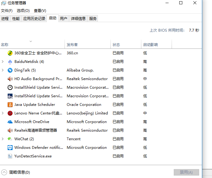The height and width of the screenshot is (178, 212).
Task: Open the 文件(F) menu
Action: [x=7, y=10]
